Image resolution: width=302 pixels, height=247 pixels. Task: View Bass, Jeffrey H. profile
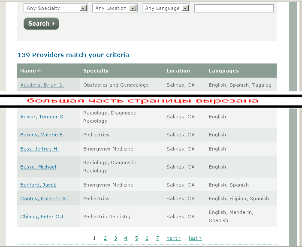tap(39, 149)
